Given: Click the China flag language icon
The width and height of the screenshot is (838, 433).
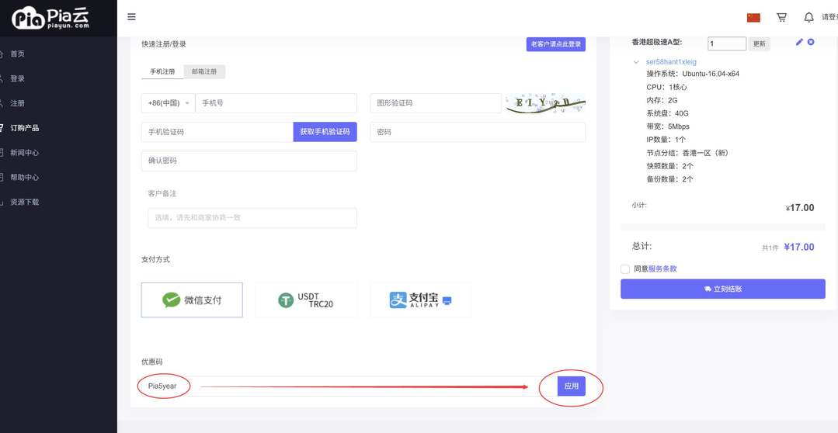Looking at the screenshot, I should [x=753, y=17].
